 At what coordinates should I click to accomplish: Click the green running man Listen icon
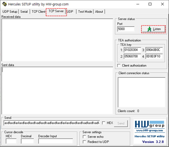point(149,29)
